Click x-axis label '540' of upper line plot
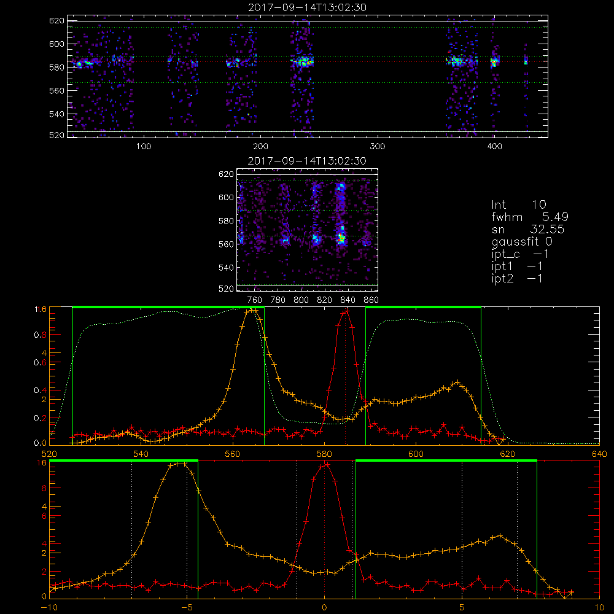Image resolution: width=614 pixels, height=614 pixels. [x=141, y=454]
